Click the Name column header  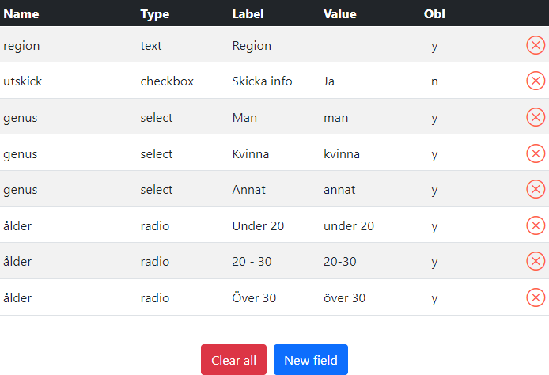[x=21, y=13]
